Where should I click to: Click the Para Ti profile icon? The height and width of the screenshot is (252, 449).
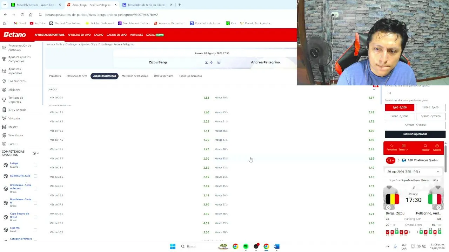[x=4, y=143]
